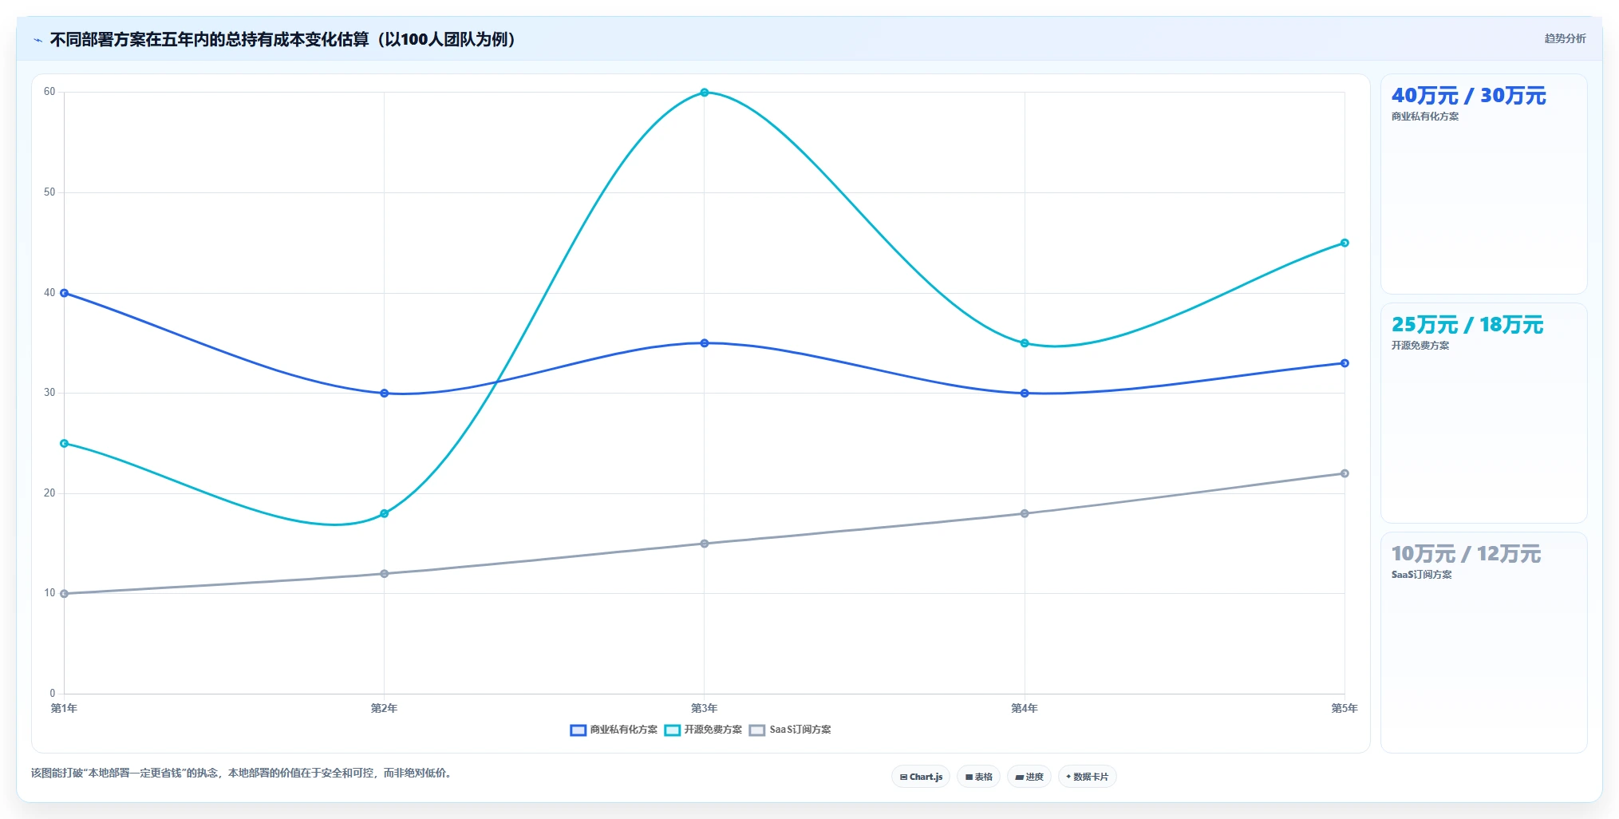
Task: Click the 开源免费方案 label in the second data card
Action: pos(1420,346)
